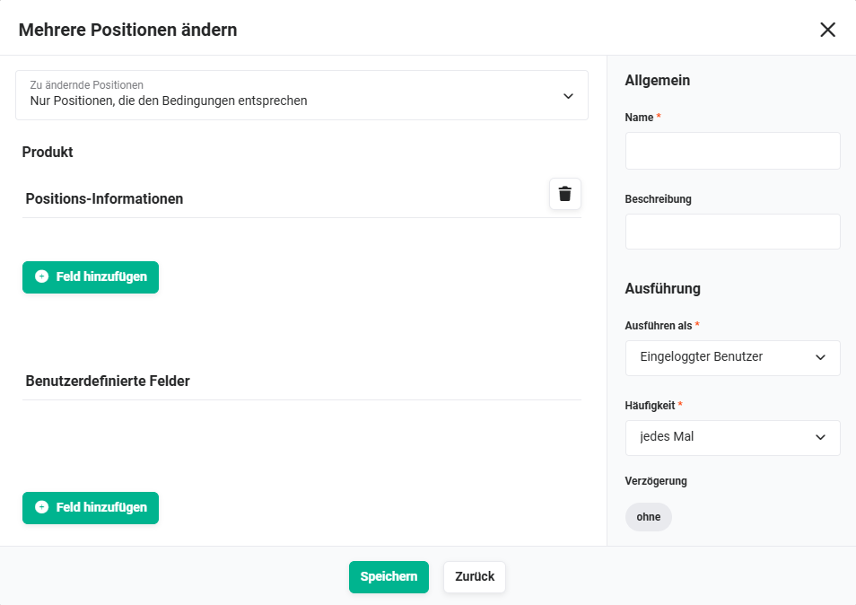Click the Ausführung heading
Screen dimensions: 856x605
coord(663,288)
